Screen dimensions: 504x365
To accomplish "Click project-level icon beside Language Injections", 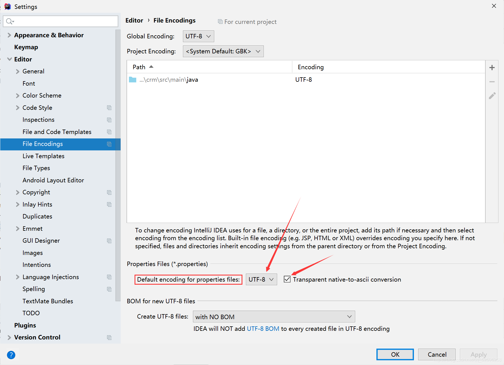I will (x=109, y=277).
